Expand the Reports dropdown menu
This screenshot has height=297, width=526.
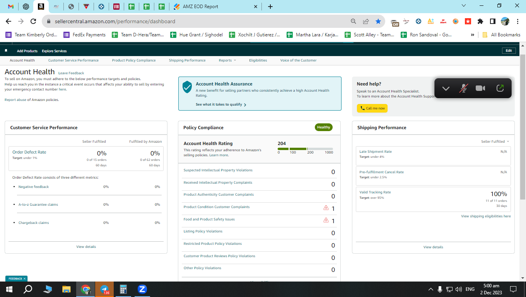[227, 60]
